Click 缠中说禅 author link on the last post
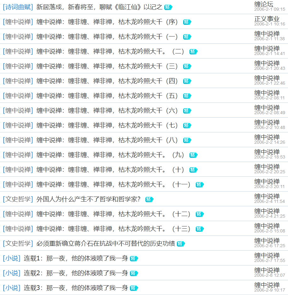288x295 pixels. point(267,285)
